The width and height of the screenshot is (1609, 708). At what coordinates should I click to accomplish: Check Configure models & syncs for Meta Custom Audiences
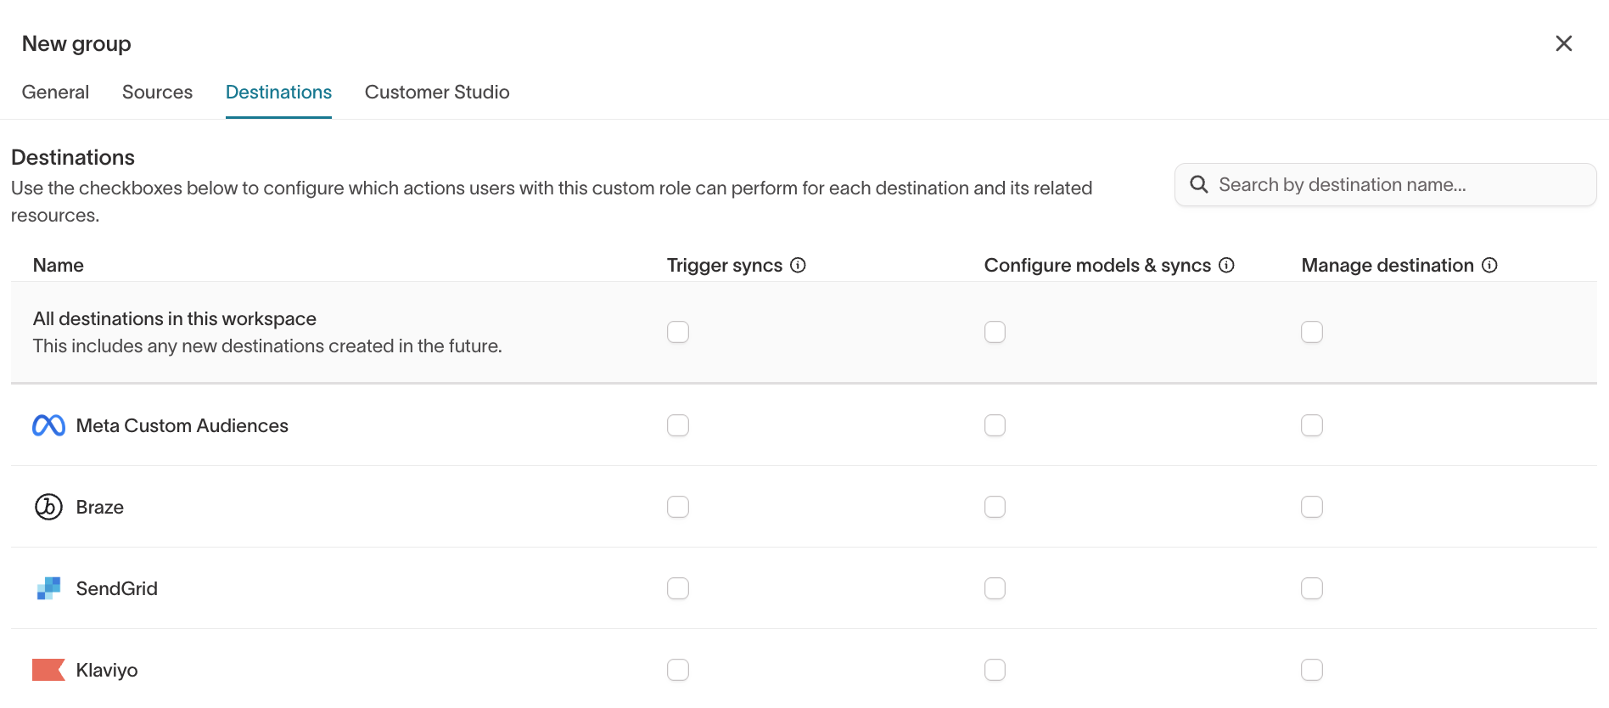(995, 425)
